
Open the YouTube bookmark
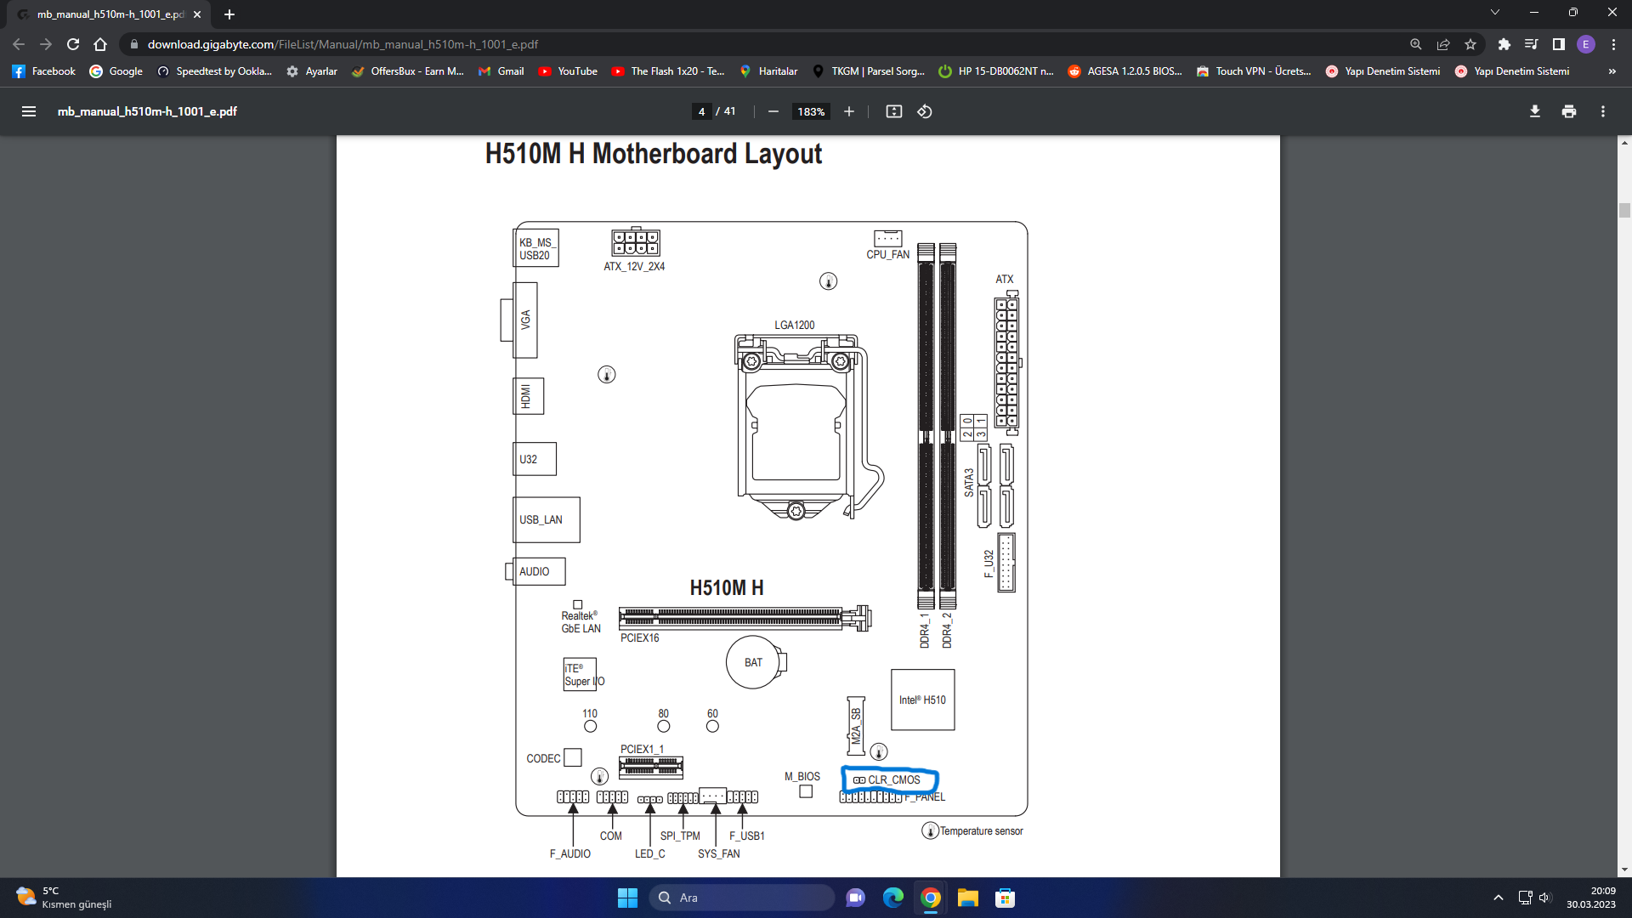568,71
